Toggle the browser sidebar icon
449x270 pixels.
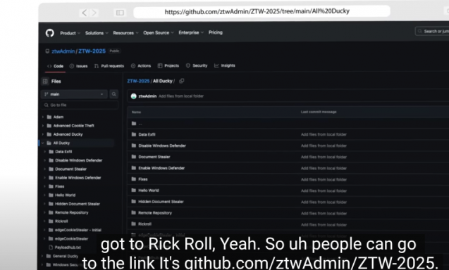(120, 13)
